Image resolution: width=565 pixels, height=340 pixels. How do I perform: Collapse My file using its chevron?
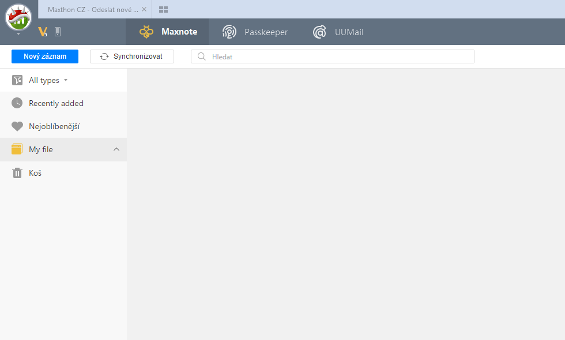tap(116, 149)
